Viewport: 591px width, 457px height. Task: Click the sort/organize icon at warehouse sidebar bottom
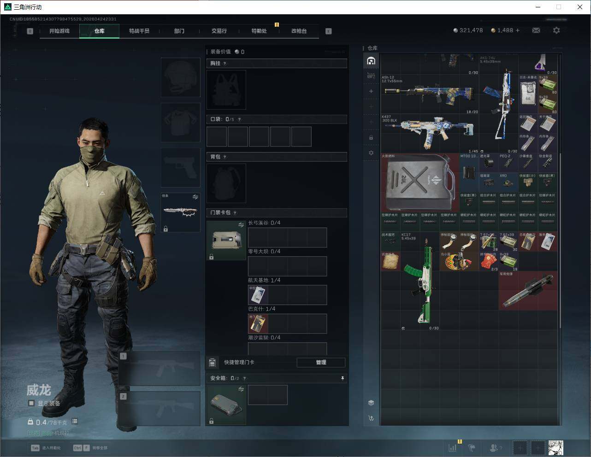coord(371,418)
